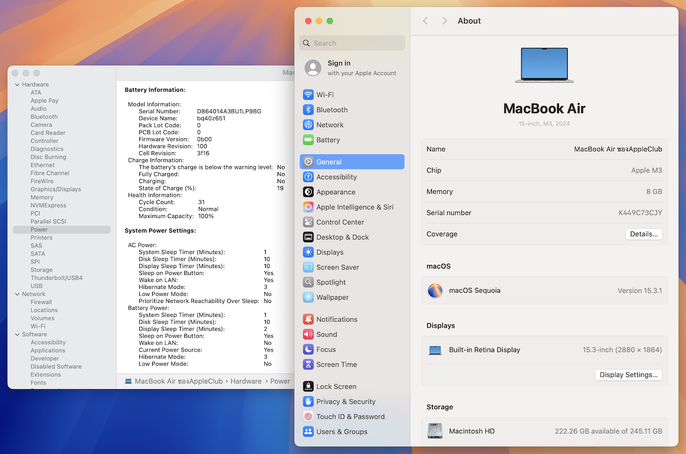Click the Macintosh HD drive icon
The image size is (686, 454).
tap(435, 431)
